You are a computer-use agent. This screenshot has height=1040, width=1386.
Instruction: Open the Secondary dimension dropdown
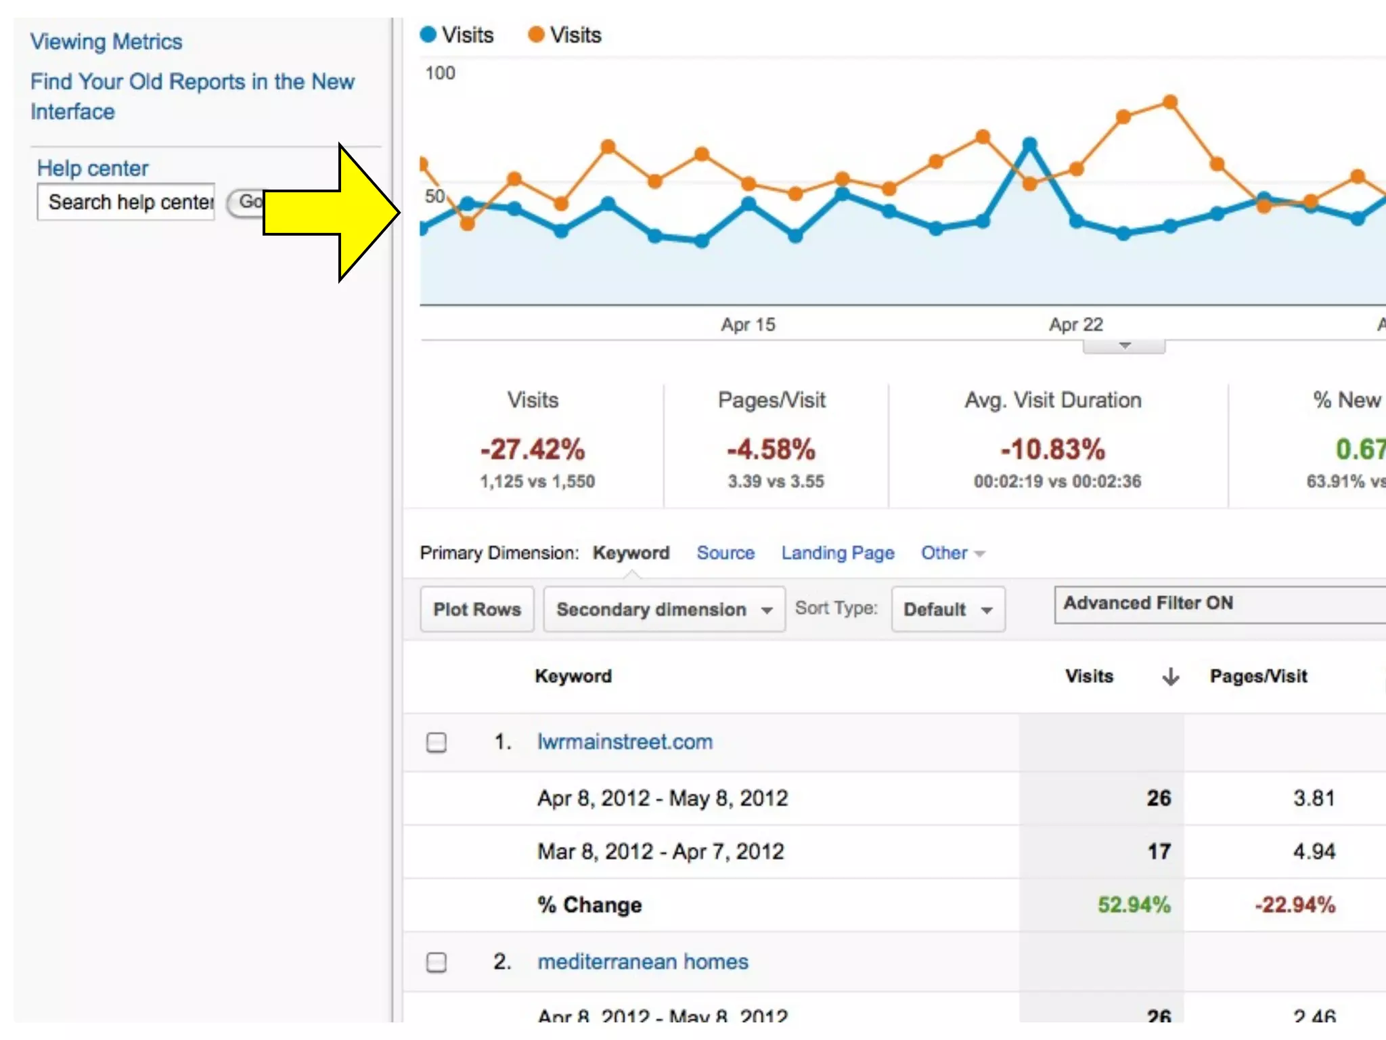[x=664, y=609]
